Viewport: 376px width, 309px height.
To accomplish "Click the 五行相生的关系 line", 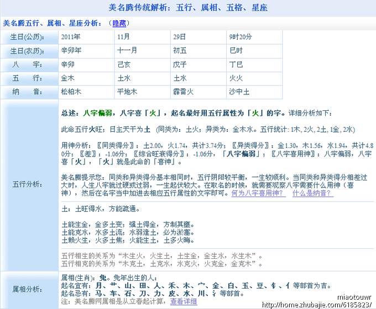I will coord(162,256).
